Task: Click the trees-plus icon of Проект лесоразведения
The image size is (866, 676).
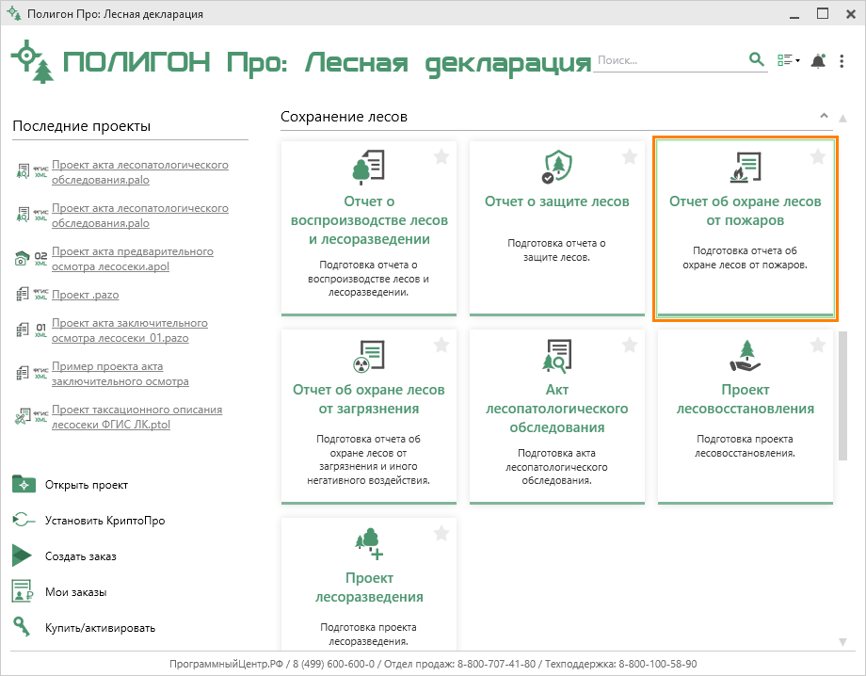Action: (x=369, y=544)
